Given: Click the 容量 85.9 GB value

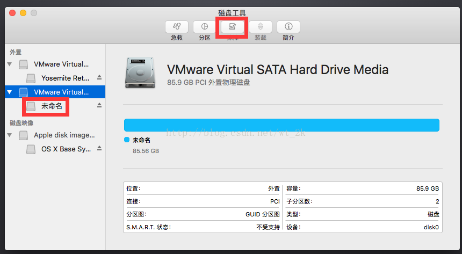Looking at the screenshot, I should [428, 188].
